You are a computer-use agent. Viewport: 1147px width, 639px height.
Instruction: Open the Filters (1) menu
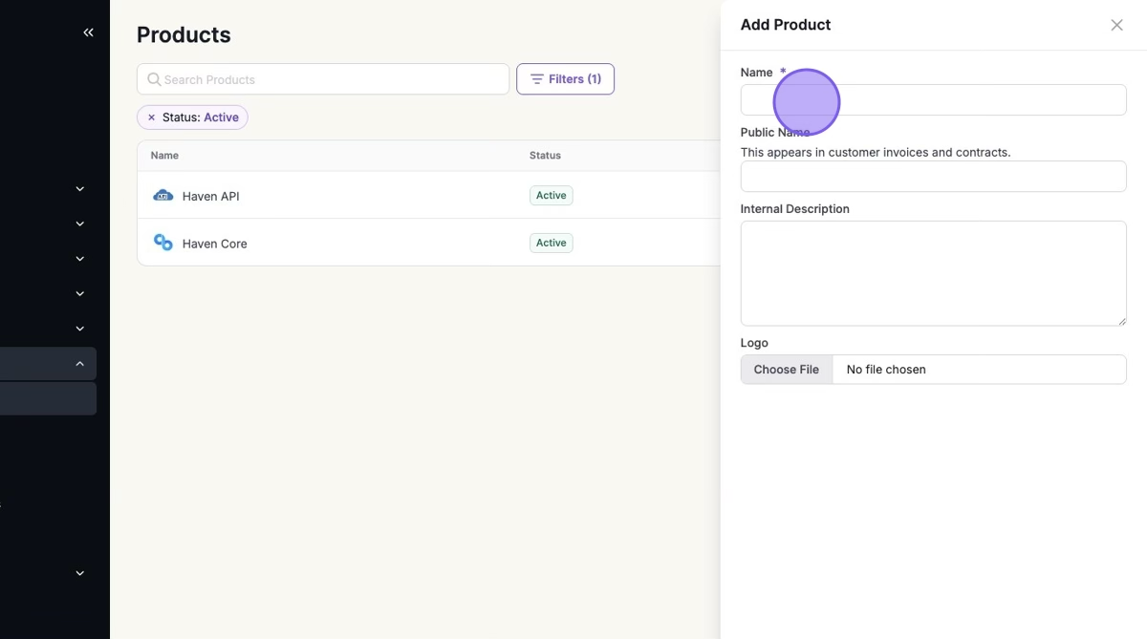point(565,79)
